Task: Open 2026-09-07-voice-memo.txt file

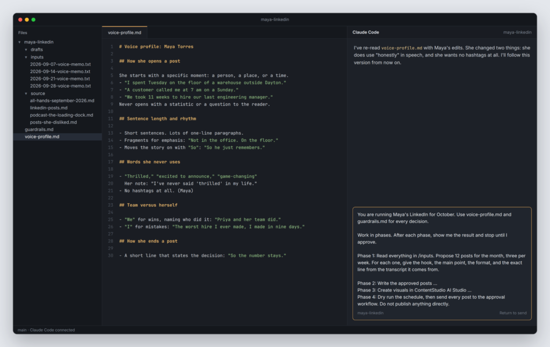Action: (60, 64)
